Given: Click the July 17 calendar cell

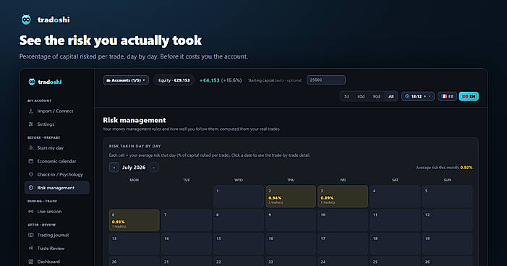Looking at the screenshot, I should pyautogui.click(x=343, y=244).
